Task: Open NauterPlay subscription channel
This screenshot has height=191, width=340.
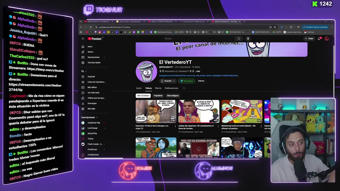Action: pos(92,133)
